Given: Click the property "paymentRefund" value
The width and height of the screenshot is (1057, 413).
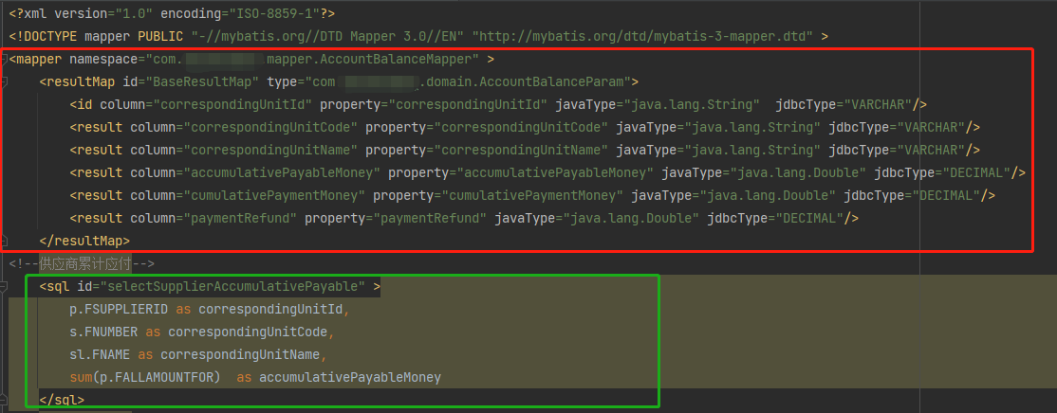Looking at the screenshot, I should tap(430, 218).
